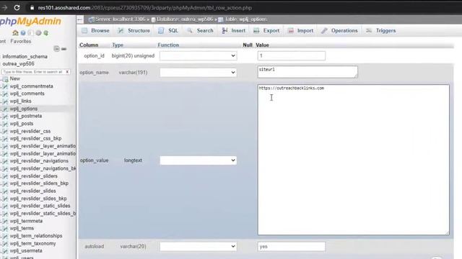Click autoload value field showing yes

point(292,246)
